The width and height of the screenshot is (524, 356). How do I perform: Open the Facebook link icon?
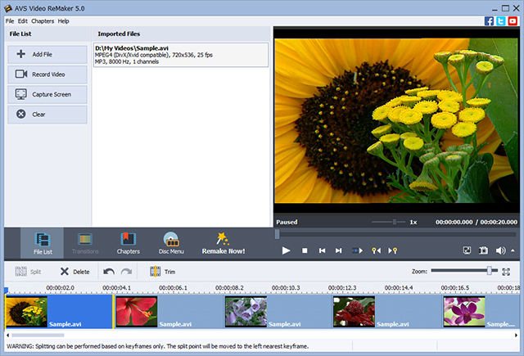[x=489, y=21]
